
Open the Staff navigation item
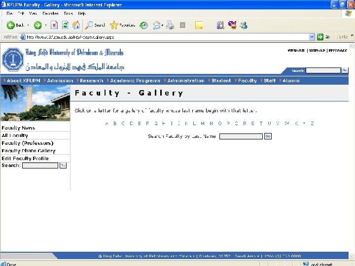[269, 80]
